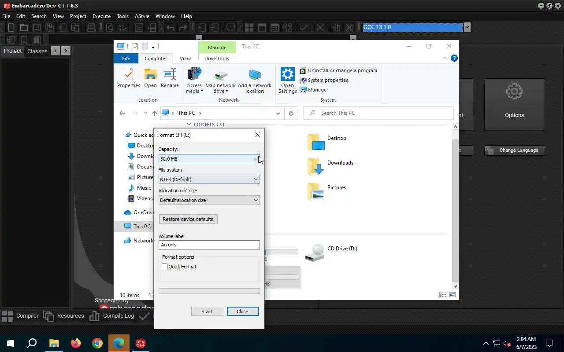Open the Compile Log tab at the bottom
This screenshot has height=352, width=564.
[112, 316]
